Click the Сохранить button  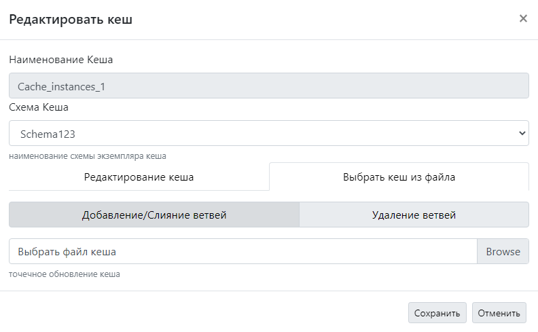[x=437, y=313]
